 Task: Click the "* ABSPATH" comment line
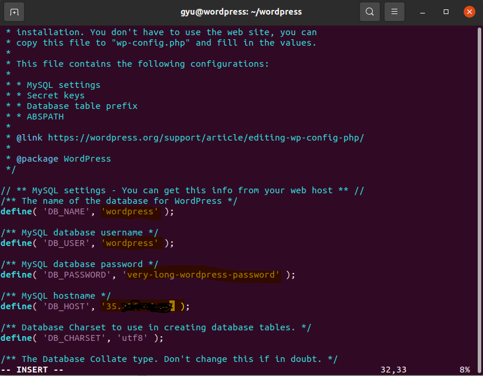click(x=35, y=117)
